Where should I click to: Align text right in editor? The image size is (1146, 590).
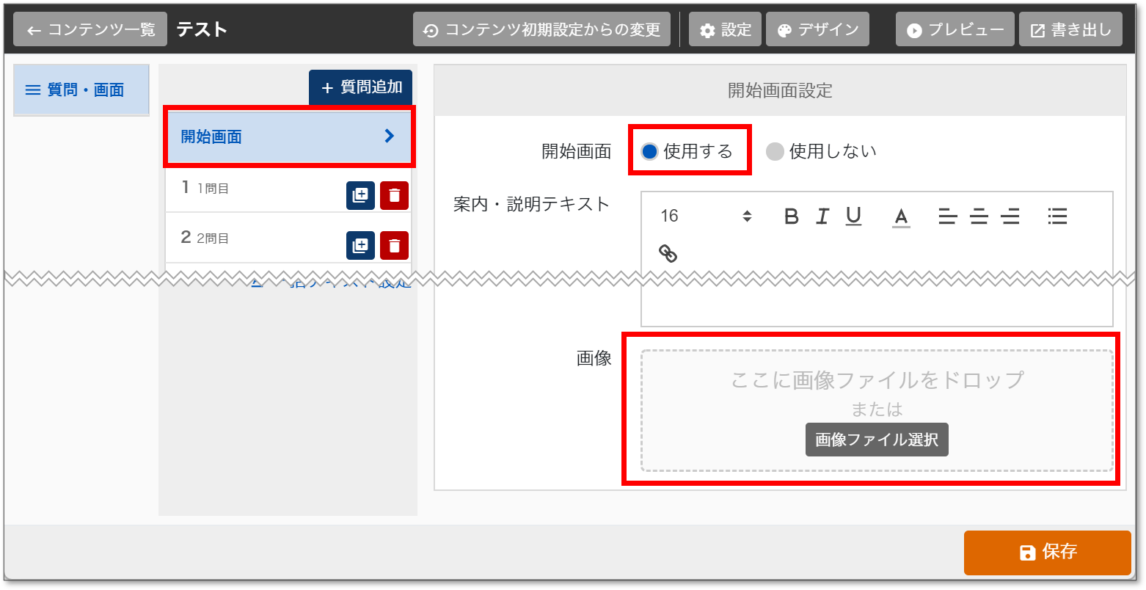(1010, 216)
